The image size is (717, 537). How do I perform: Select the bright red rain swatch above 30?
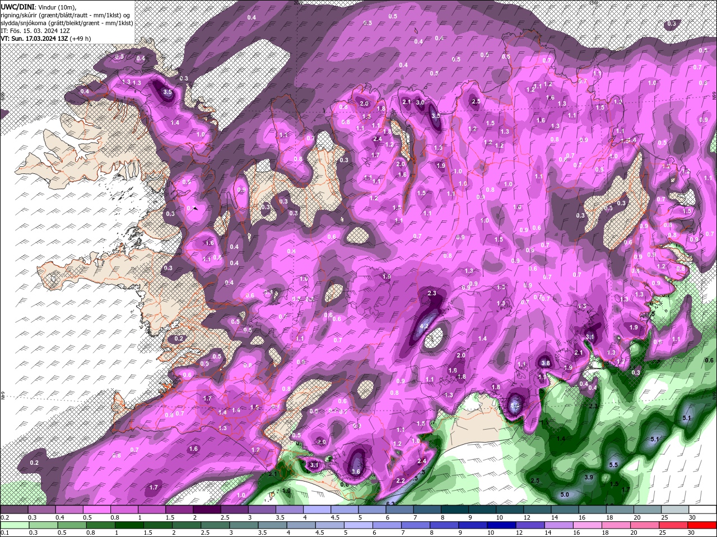(x=703, y=525)
